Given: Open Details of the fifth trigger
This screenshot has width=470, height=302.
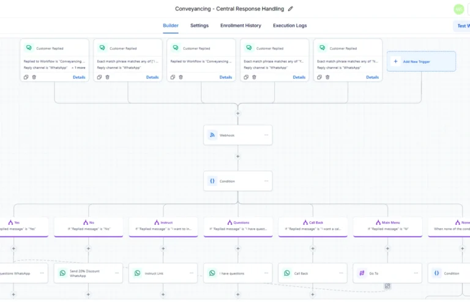Looking at the screenshot, I should [373, 77].
